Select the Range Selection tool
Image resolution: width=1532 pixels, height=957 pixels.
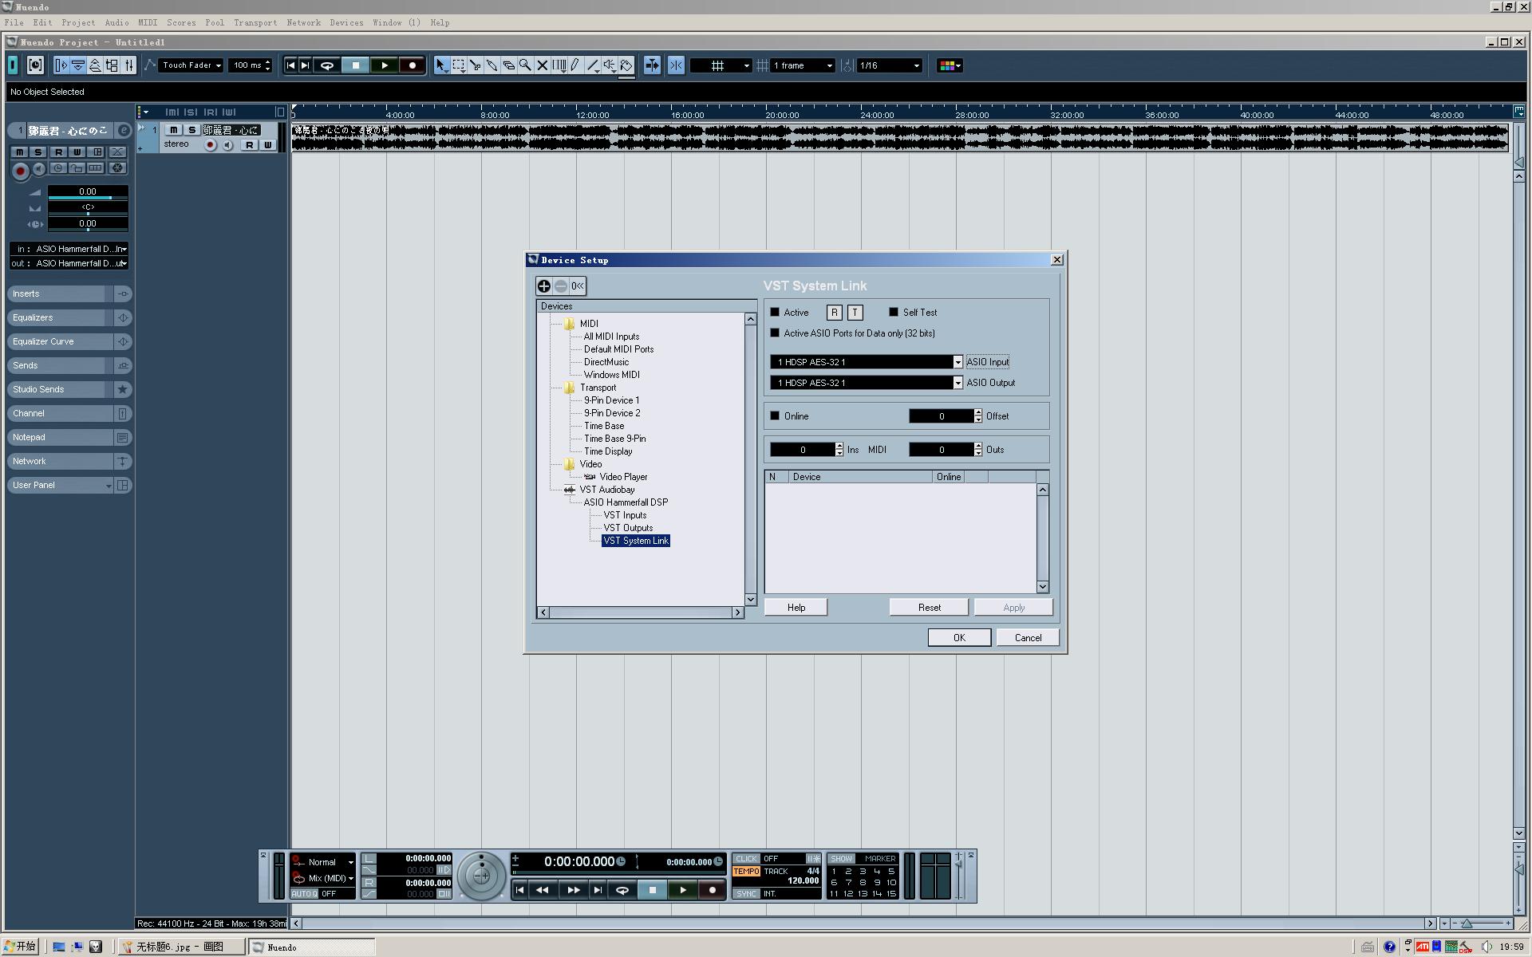[x=459, y=65]
